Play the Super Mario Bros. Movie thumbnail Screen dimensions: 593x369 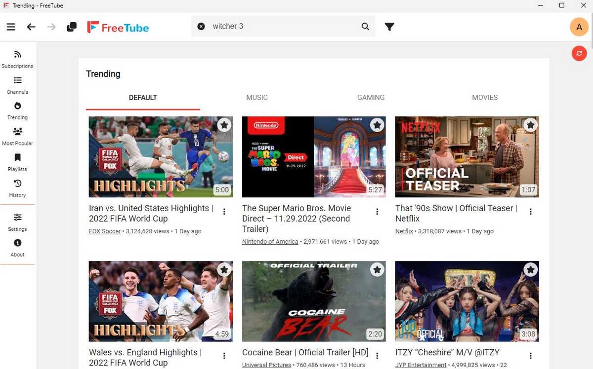314,157
